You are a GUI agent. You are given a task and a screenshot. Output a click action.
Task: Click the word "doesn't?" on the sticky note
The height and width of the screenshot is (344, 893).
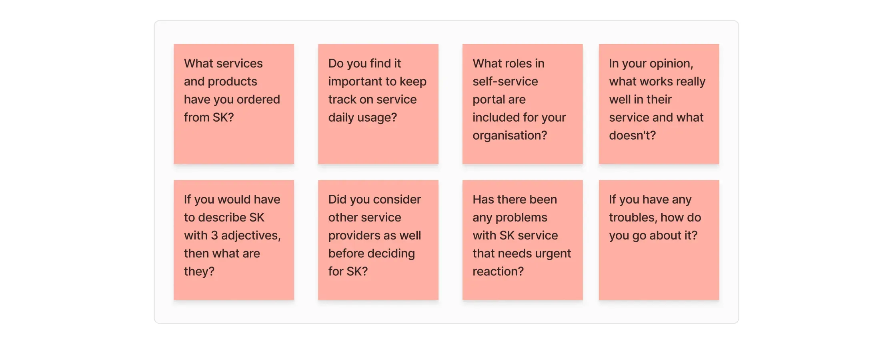[x=632, y=135]
